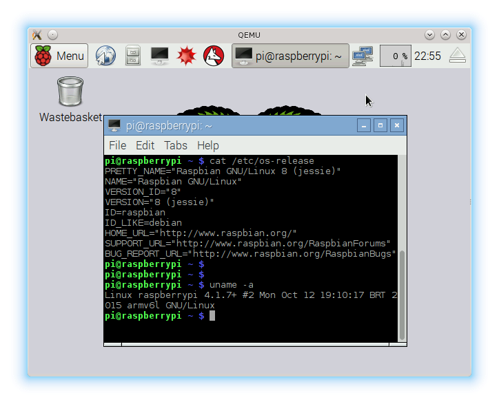Click the QEMU title bar round pin button
The image size is (499, 404).
[x=53, y=34]
